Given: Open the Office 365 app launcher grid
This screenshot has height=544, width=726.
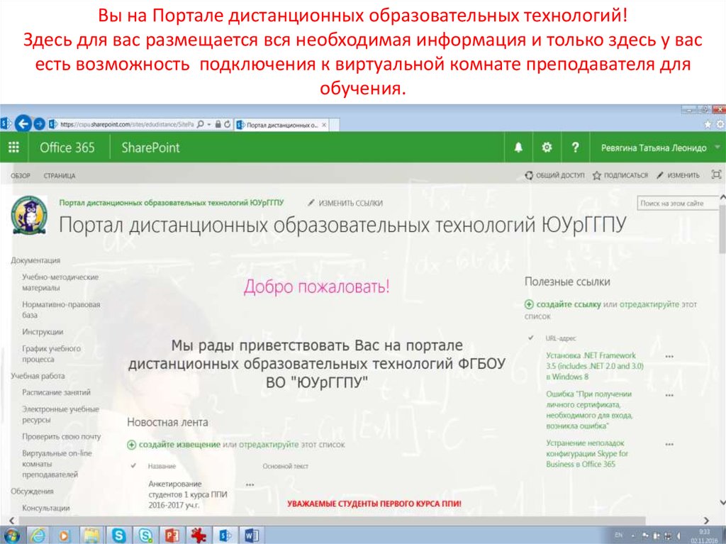Looking at the screenshot, I should (x=14, y=148).
